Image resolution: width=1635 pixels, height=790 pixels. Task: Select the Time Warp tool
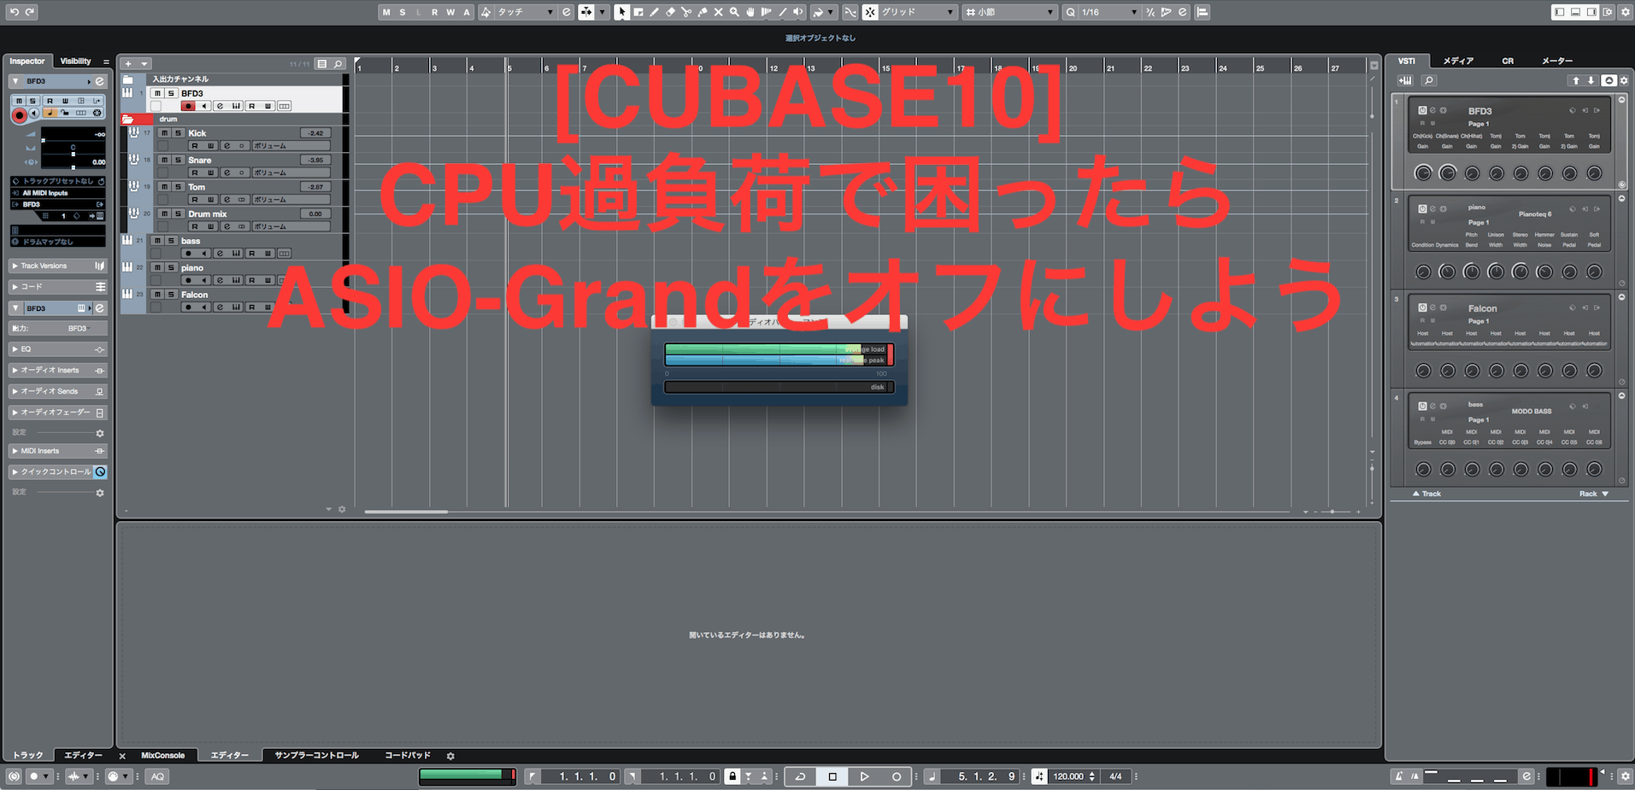(766, 12)
